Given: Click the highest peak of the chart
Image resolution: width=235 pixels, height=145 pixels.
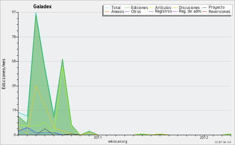Looking at the screenshot, I should point(36,13).
